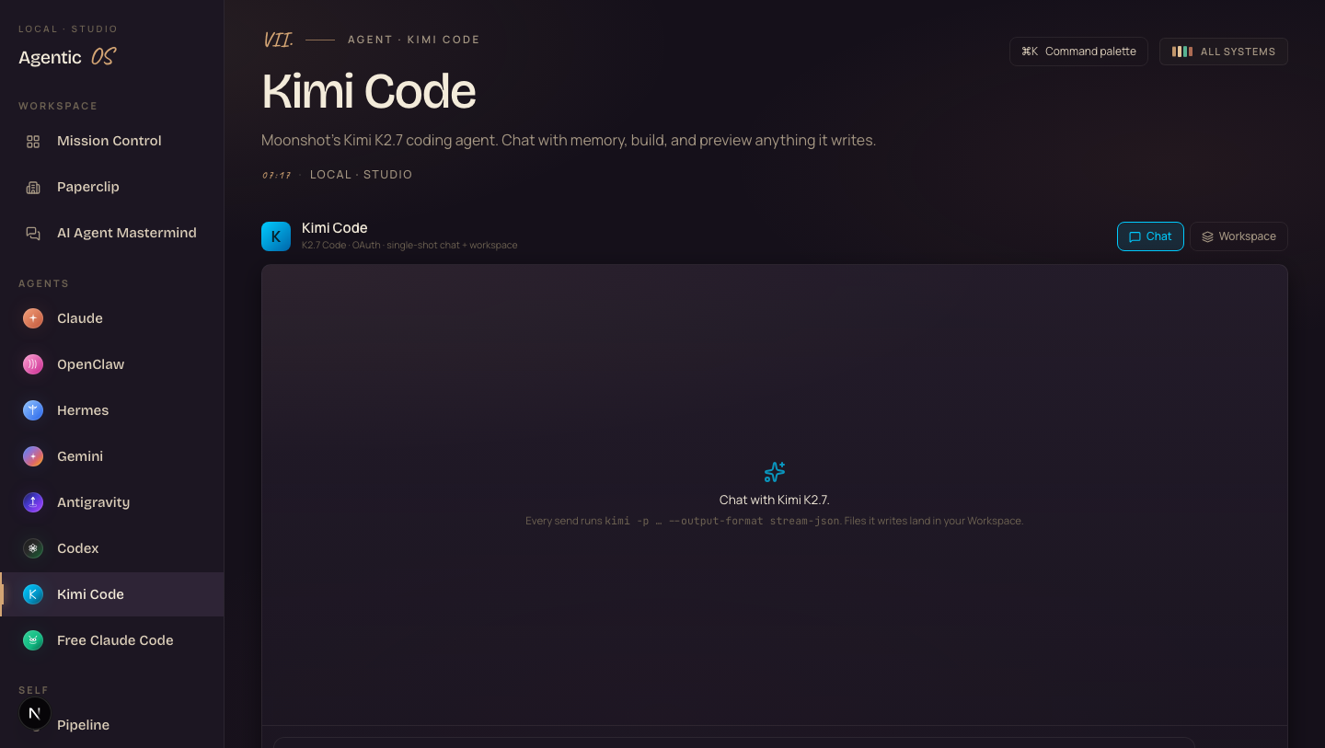Select the Claude agent
This screenshot has height=748, width=1325.
(x=111, y=318)
